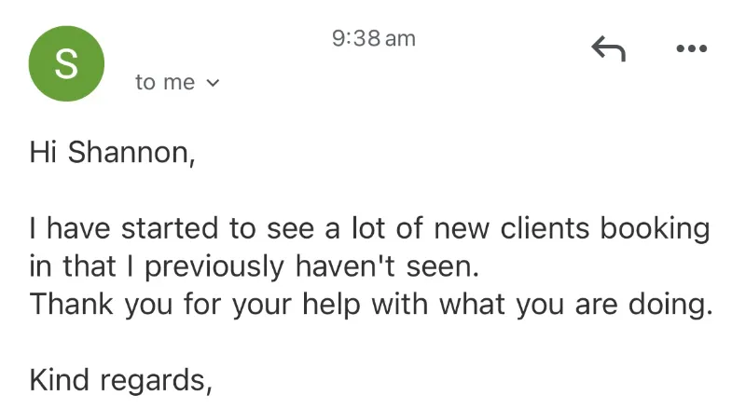Click the "Kind regards," closing line
Viewport: 732px width, 409px height.
pyautogui.click(x=121, y=380)
